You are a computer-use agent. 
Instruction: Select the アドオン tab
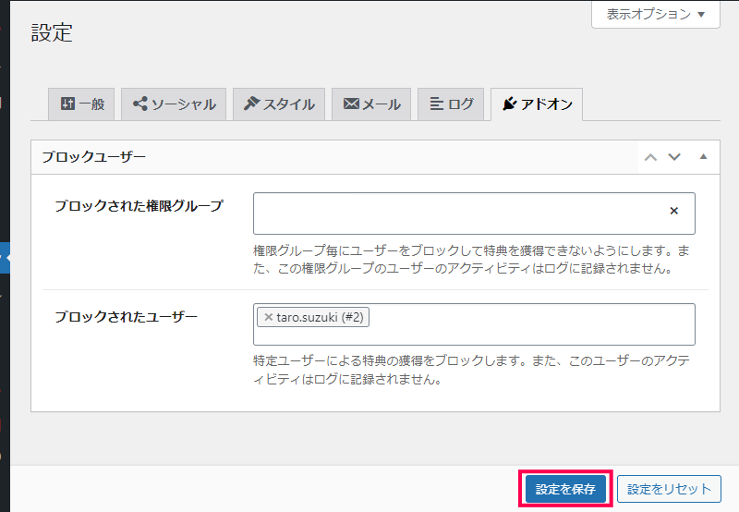537,104
